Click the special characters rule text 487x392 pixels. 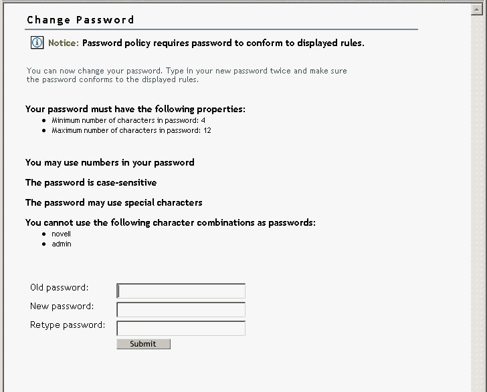[114, 202]
